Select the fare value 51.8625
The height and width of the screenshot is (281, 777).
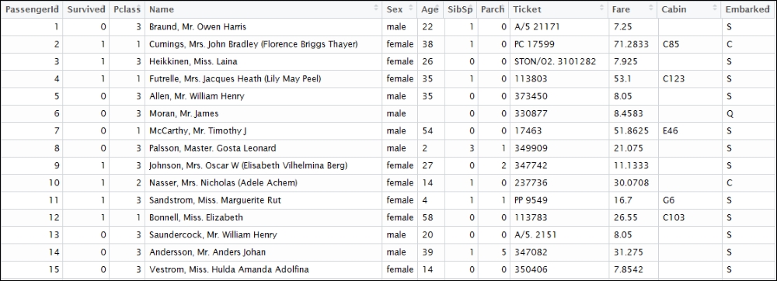[631, 131]
